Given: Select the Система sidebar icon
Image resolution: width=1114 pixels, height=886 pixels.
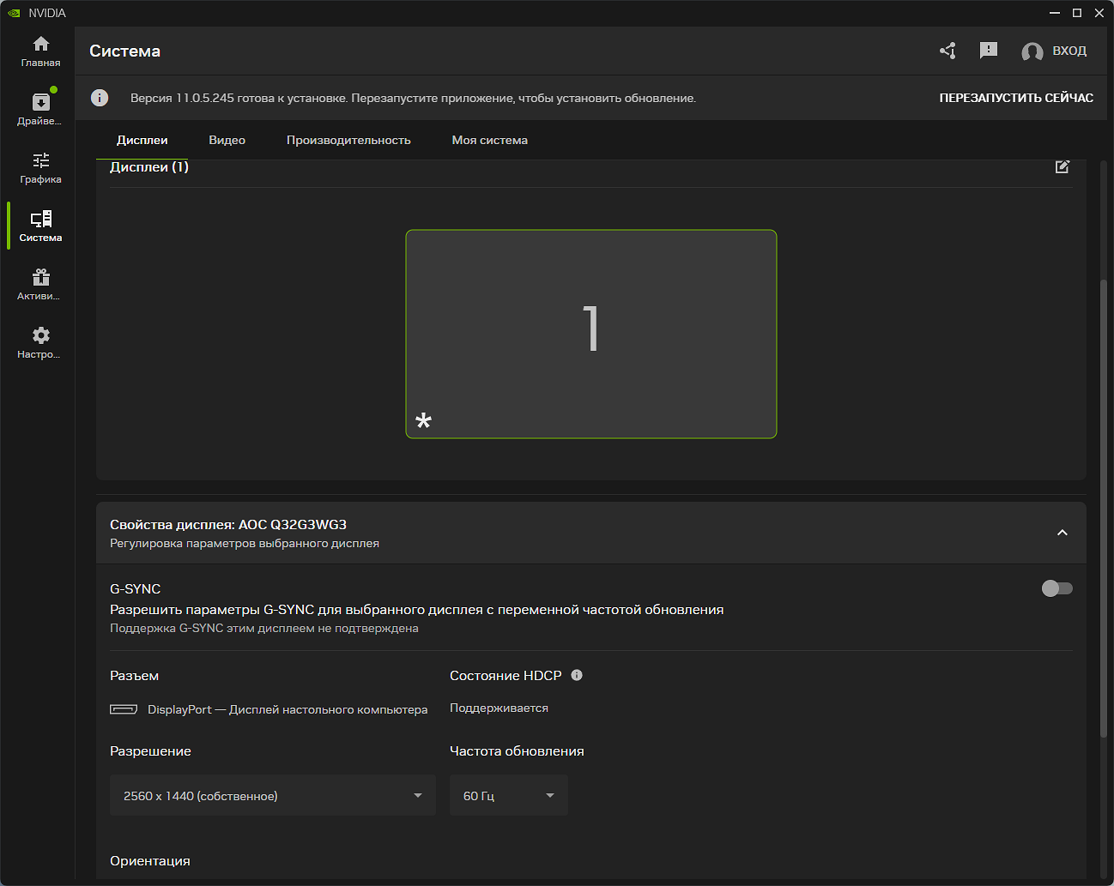Looking at the screenshot, I should (x=40, y=226).
